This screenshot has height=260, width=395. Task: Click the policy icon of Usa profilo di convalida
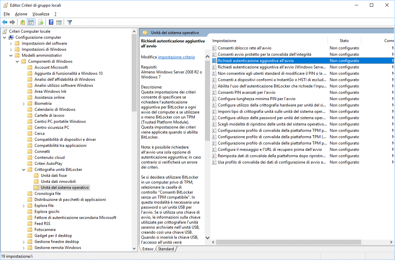(214, 162)
